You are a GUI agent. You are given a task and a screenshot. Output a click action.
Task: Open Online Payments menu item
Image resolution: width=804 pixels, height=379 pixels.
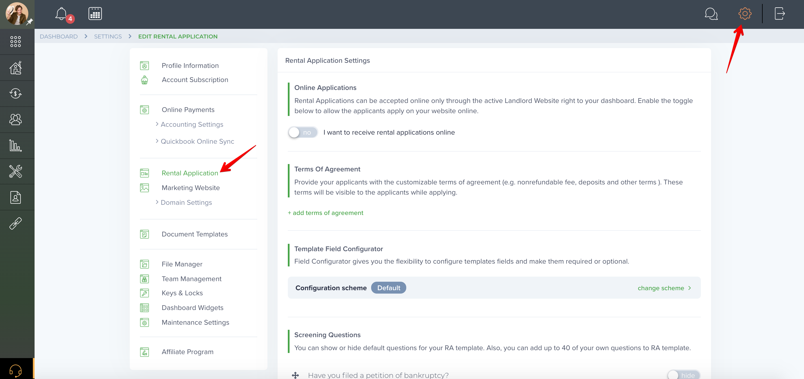point(188,110)
